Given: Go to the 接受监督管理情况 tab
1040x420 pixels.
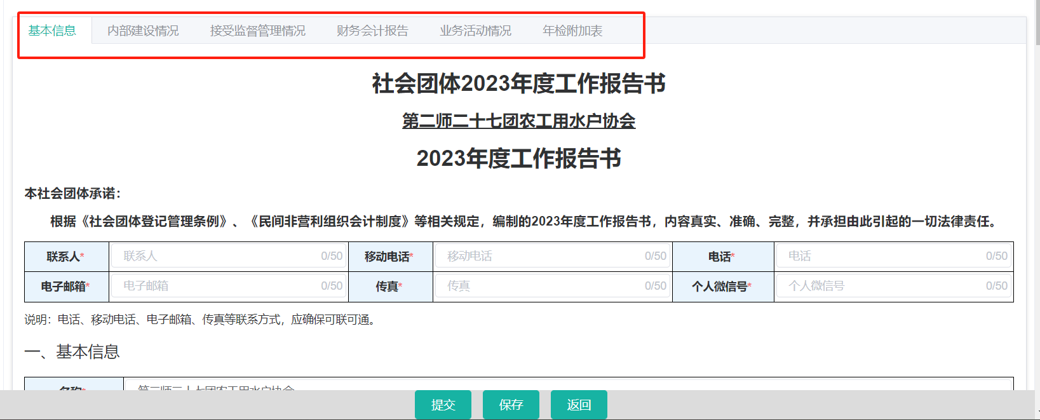Looking at the screenshot, I should point(257,30).
